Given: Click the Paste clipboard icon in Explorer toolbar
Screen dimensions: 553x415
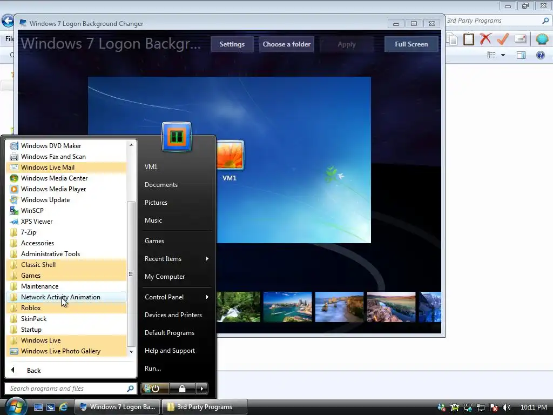Looking at the screenshot, I should click(469, 39).
